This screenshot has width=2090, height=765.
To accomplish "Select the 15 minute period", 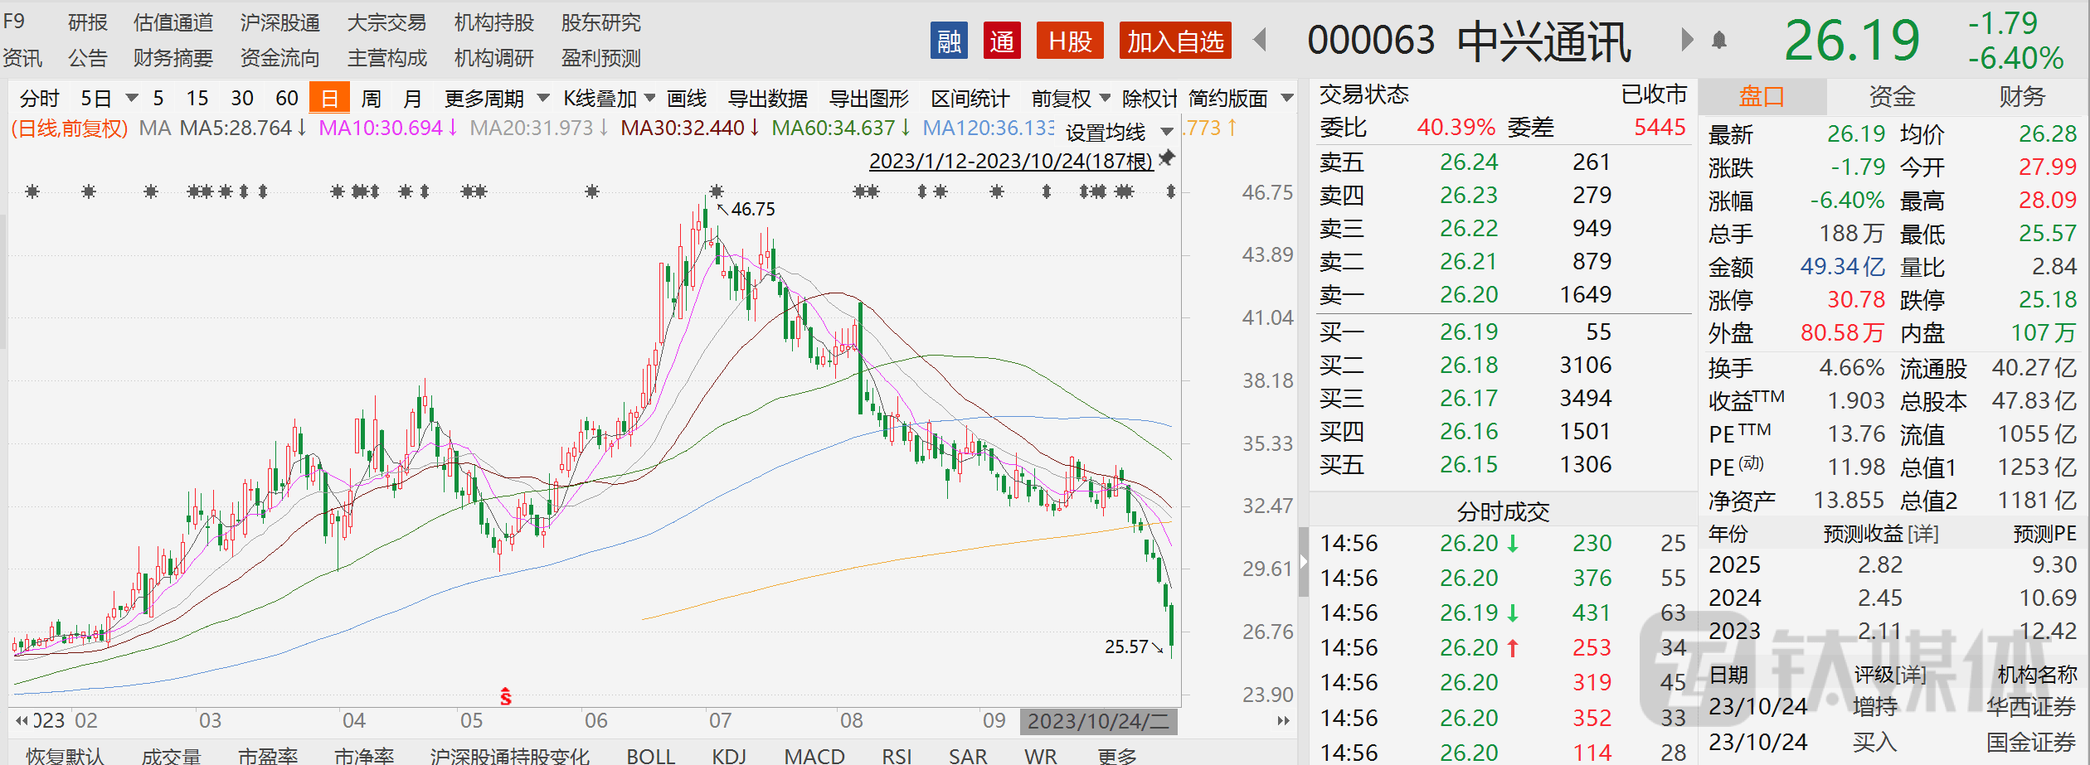I will [x=197, y=99].
